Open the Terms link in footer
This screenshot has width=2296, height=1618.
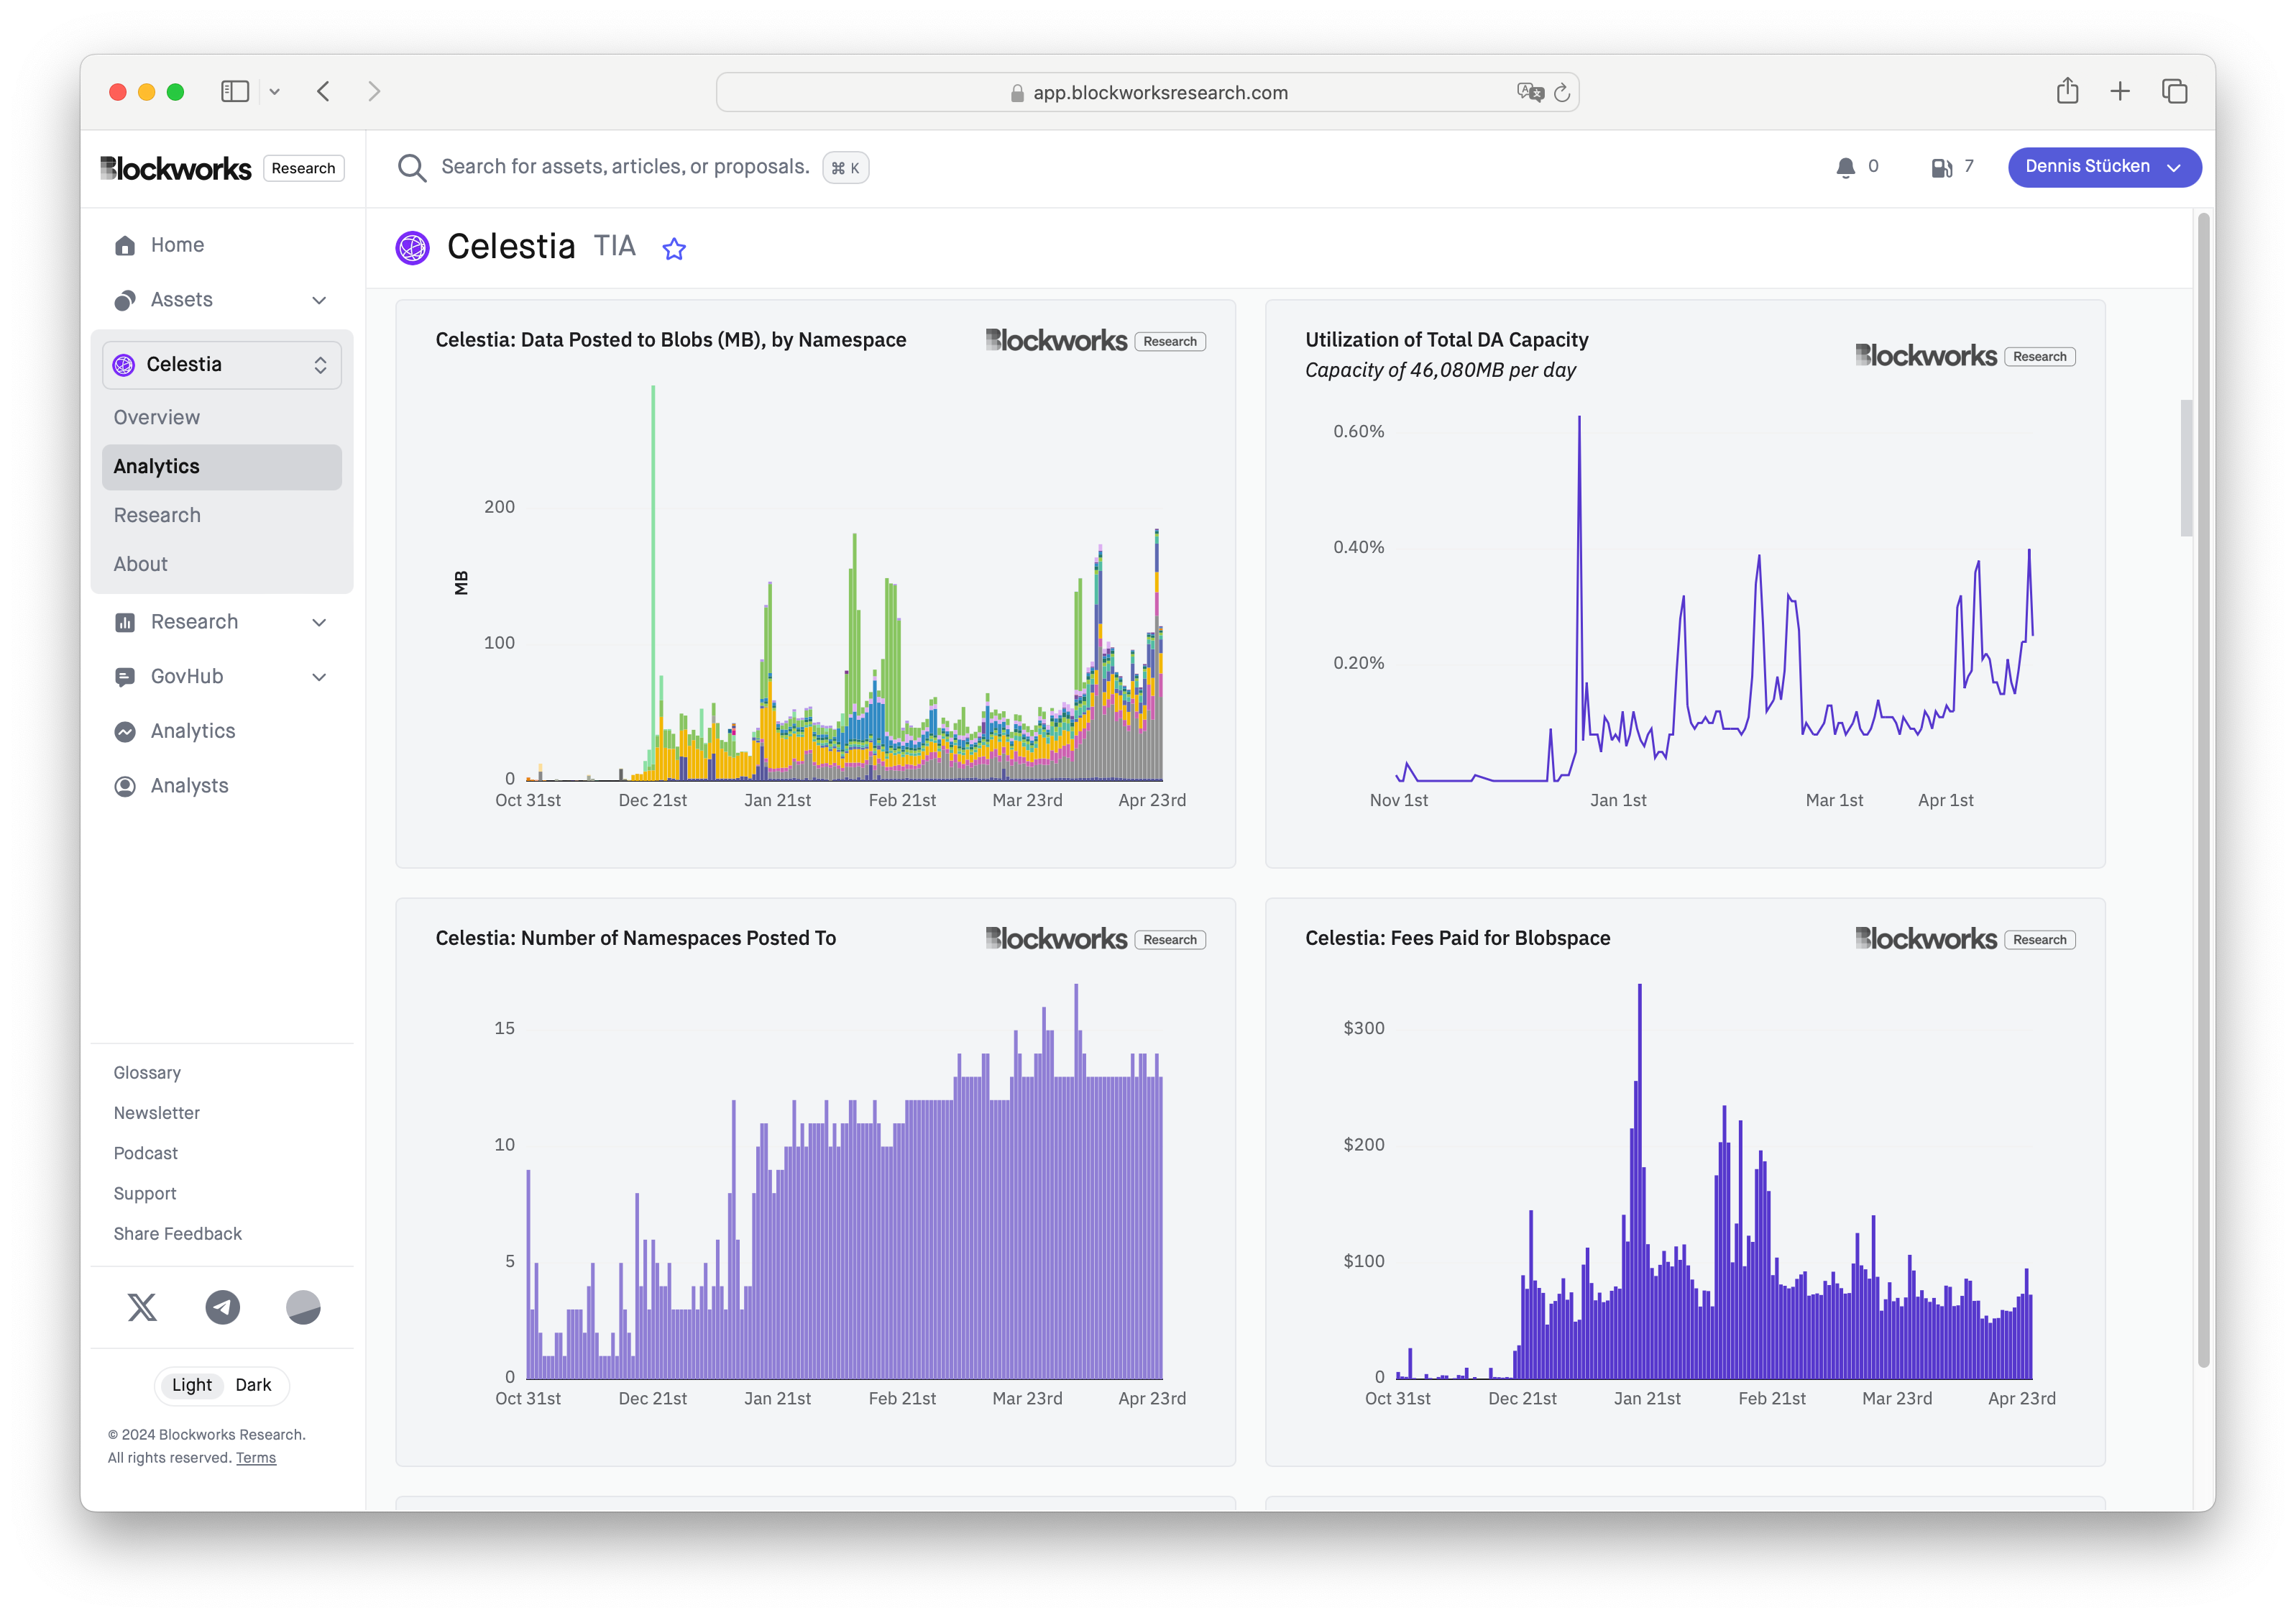[256, 1458]
